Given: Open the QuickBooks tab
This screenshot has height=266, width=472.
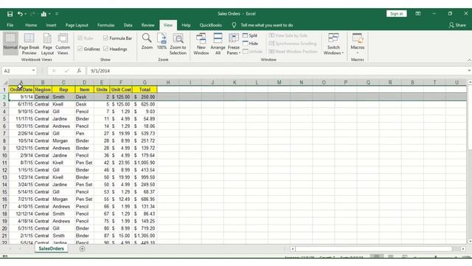Looking at the screenshot, I should 211,25.
